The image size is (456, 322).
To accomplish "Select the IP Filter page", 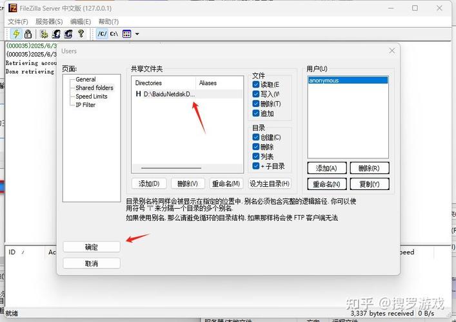I will click(x=86, y=105).
